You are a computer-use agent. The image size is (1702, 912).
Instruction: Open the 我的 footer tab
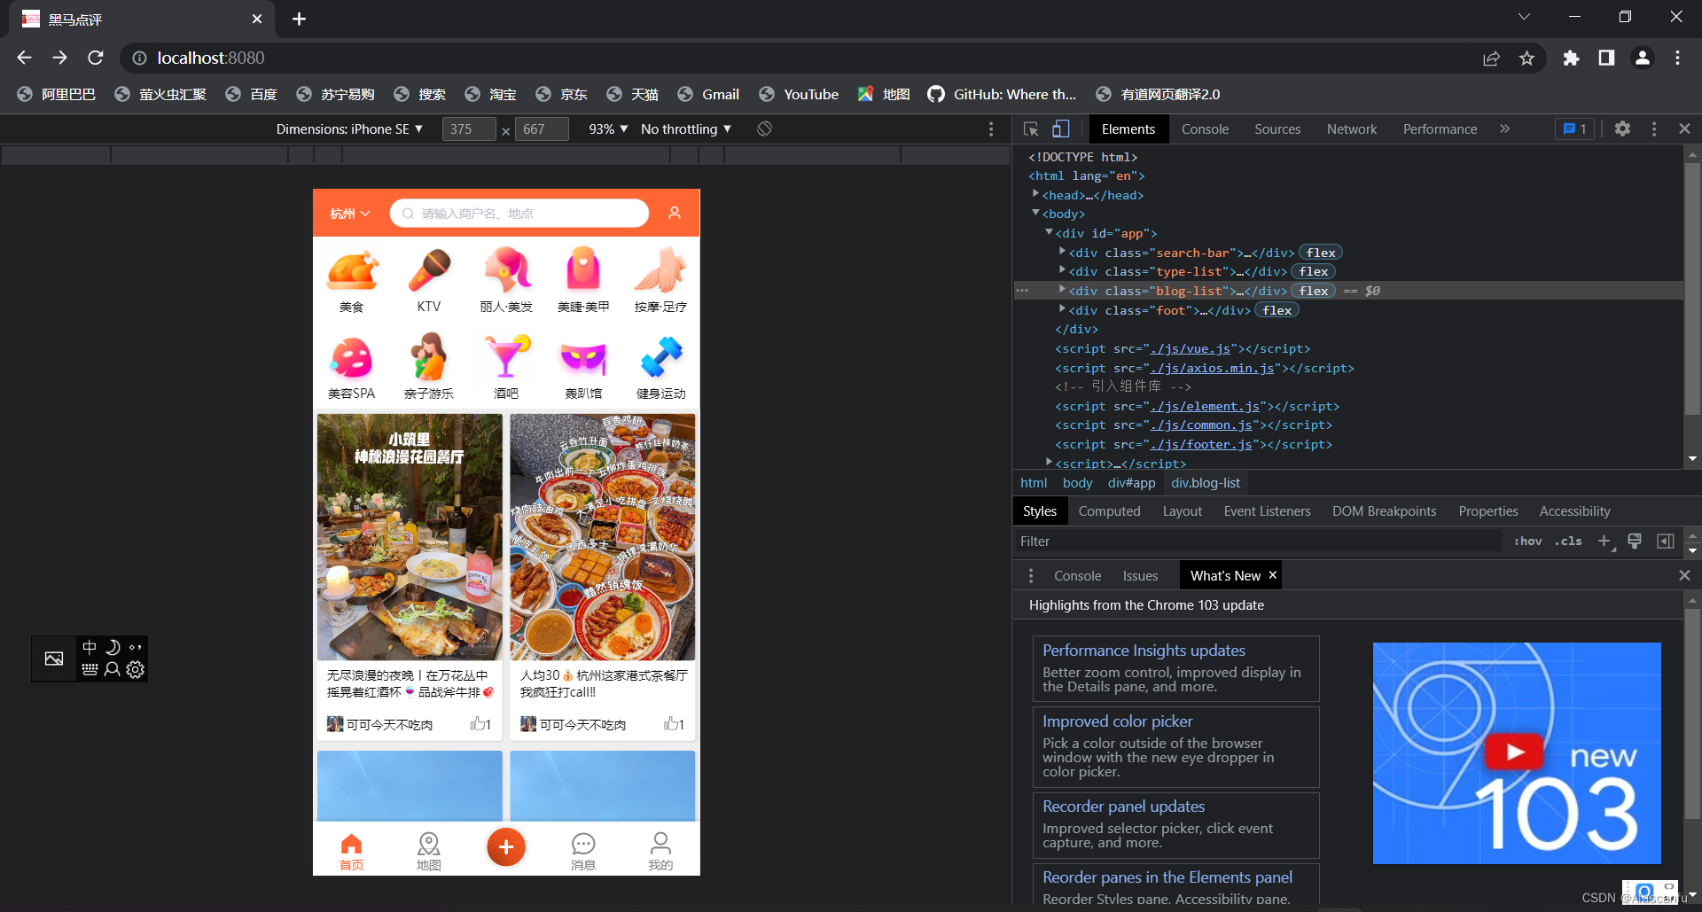click(660, 852)
